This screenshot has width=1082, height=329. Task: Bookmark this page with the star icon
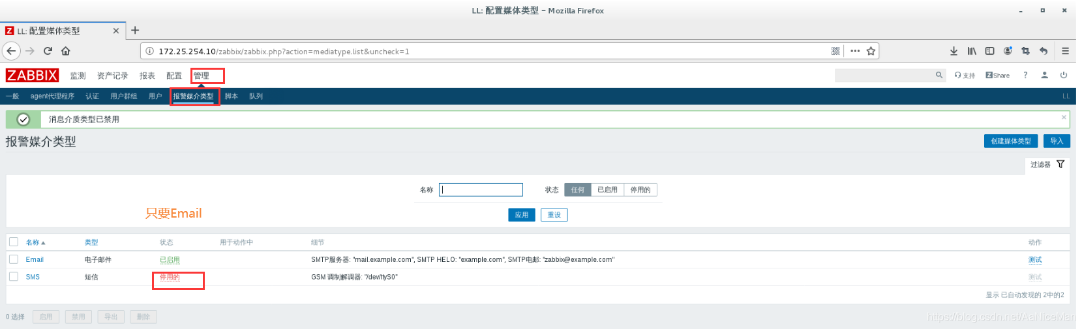(871, 51)
